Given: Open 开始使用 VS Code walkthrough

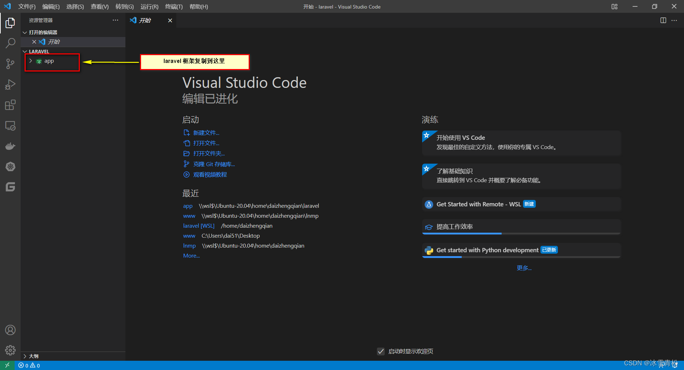Looking at the screenshot, I should (x=522, y=143).
